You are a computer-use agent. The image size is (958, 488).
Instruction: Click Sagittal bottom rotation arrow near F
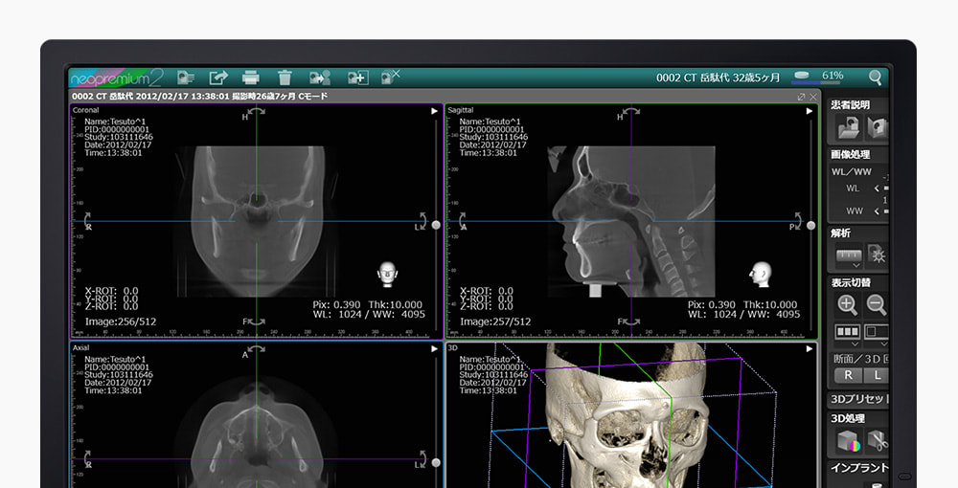(x=631, y=322)
